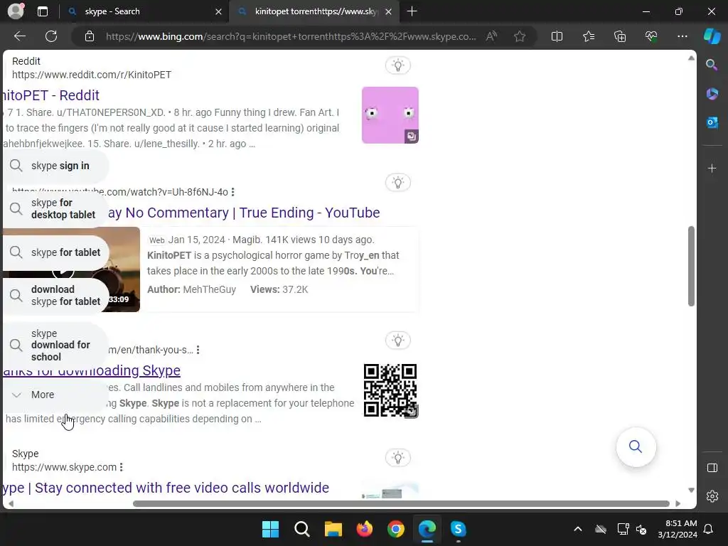This screenshot has height=546, width=728.
Task: Open a new browser tab
Action: point(412,11)
